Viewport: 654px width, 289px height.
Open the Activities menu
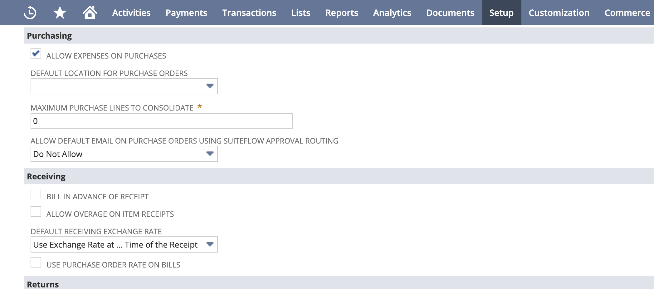131,13
